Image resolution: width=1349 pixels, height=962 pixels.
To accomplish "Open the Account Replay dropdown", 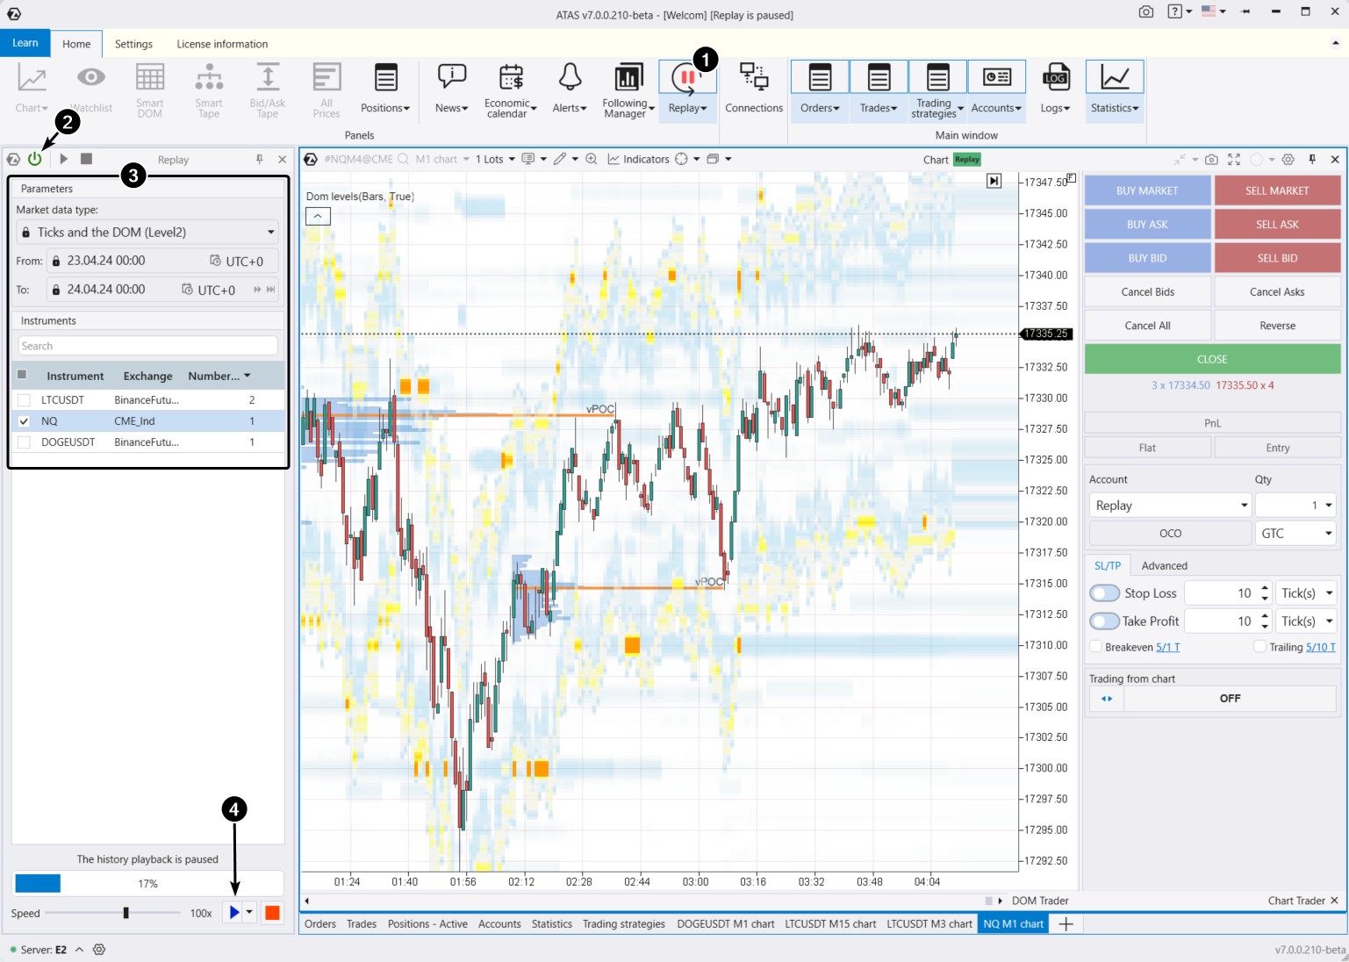I will 1170,505.
